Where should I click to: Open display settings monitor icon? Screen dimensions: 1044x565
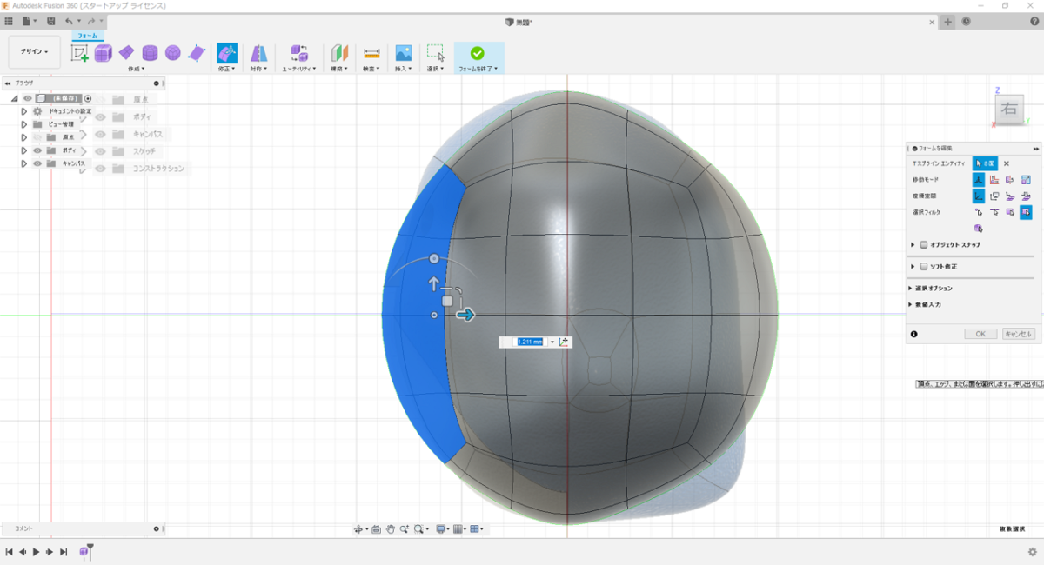442,528
